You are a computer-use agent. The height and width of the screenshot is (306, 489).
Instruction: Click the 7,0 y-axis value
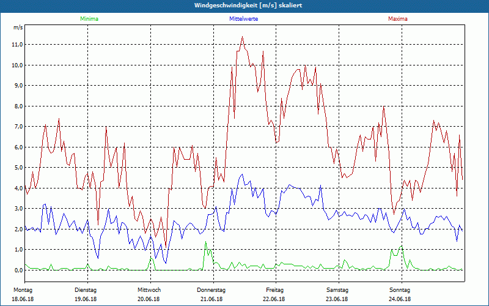point(19,127)
